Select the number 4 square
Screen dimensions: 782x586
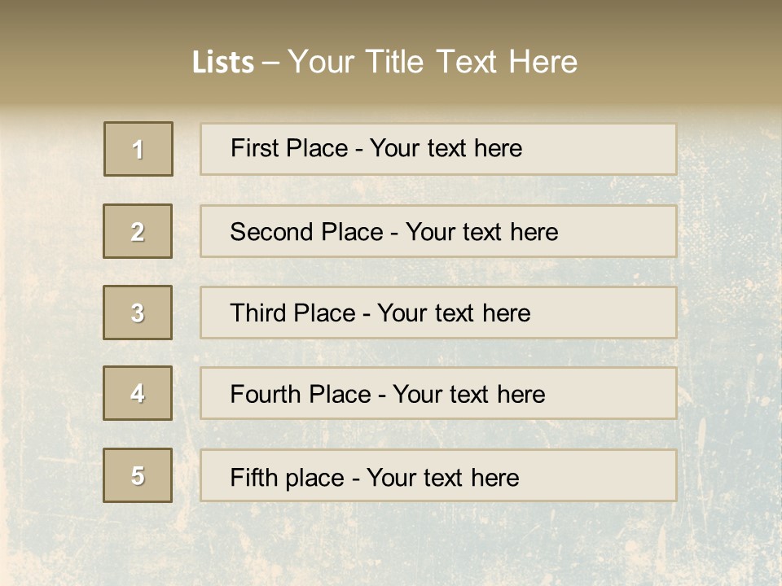point(138,393)
